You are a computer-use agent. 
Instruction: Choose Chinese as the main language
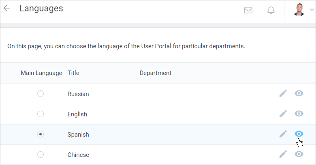click(x=41, y=154)
